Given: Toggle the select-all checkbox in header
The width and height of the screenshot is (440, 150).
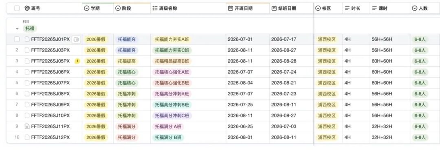Looking at the screenshot, I should tap(17, 9).
